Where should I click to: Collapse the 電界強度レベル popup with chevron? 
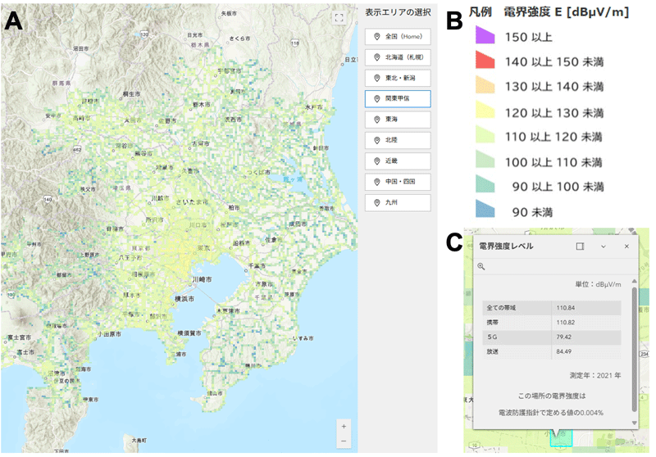[604, 246]
